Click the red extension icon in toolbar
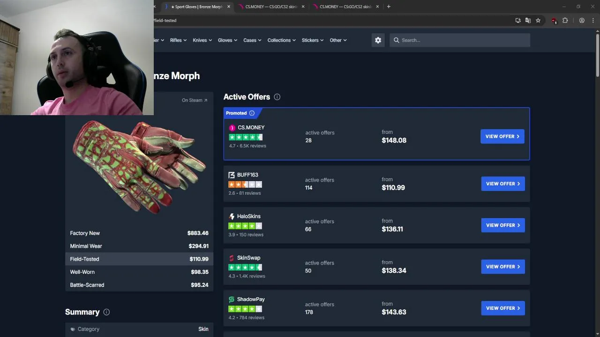 (x=554, y=21)
